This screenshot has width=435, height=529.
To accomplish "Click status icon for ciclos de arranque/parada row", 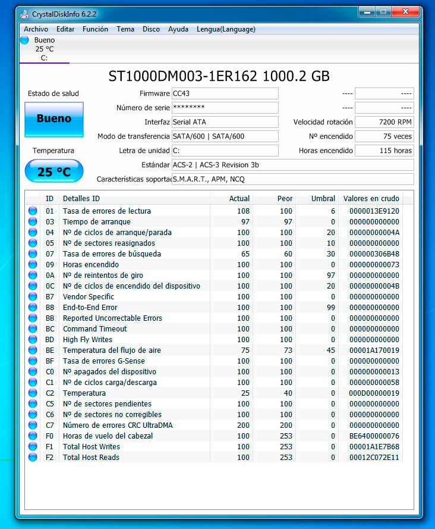I will [x=33, y=232].
